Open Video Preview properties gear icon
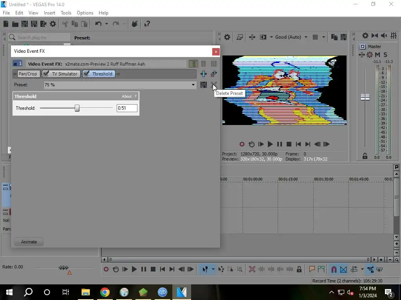This screenshot has width=401, height=300. (x=227, y=37)
